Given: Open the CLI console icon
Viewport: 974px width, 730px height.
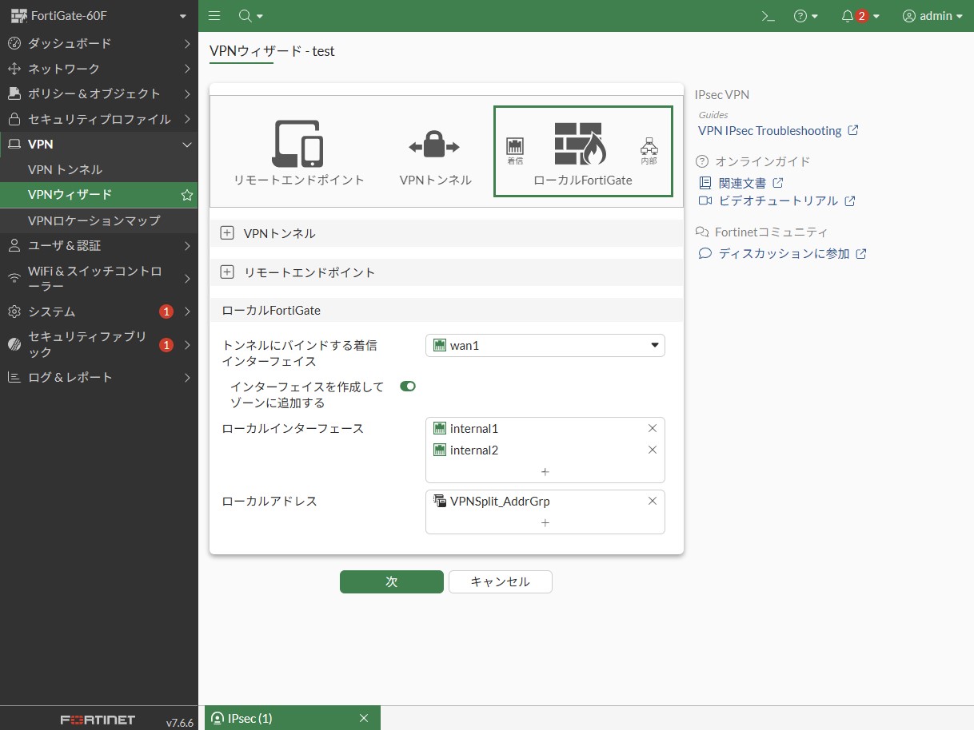Looking at the screenshot, I should click(x=768, y=16).
